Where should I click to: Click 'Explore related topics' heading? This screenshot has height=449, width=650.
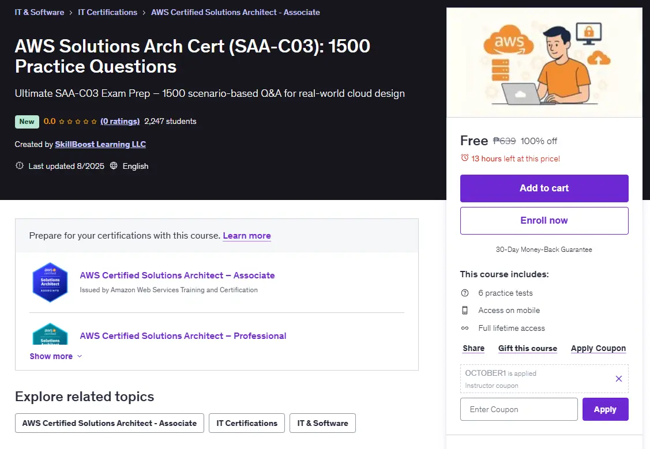click(85, 397)
